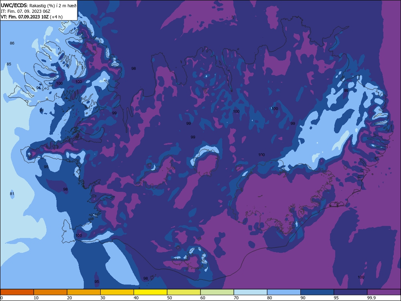Viewport: 401px width, 301px height.
Task: Select the bright yellow 40–50 legend swatch
Action: (x=150, y=292)
